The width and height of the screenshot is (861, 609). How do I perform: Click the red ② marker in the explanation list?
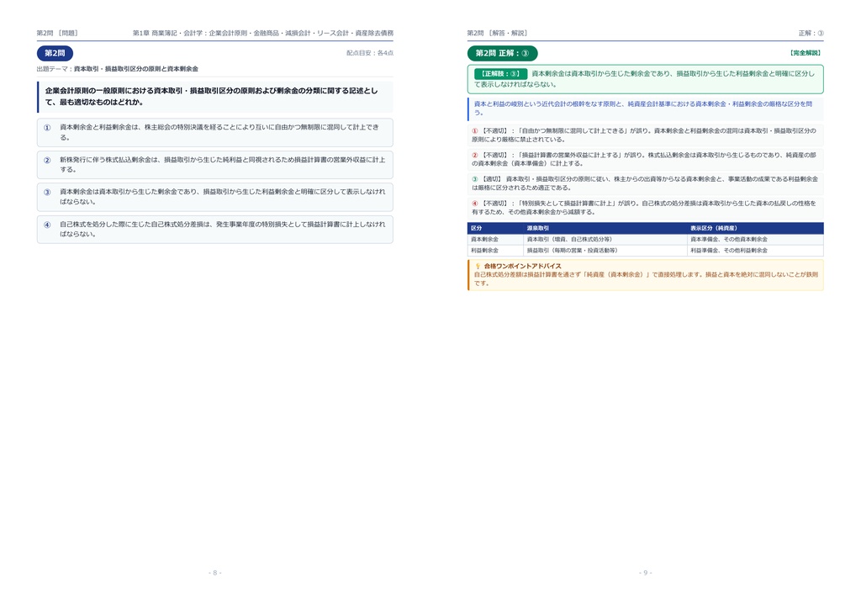click(x=475, y=155)
